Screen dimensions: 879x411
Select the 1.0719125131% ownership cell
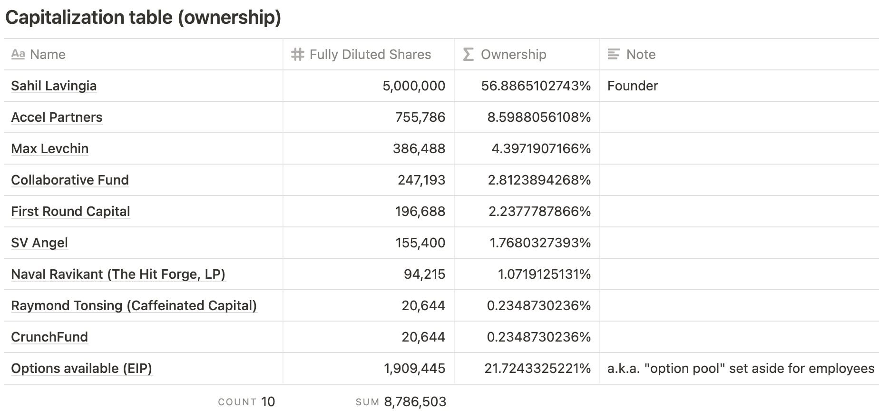[527, 274]
